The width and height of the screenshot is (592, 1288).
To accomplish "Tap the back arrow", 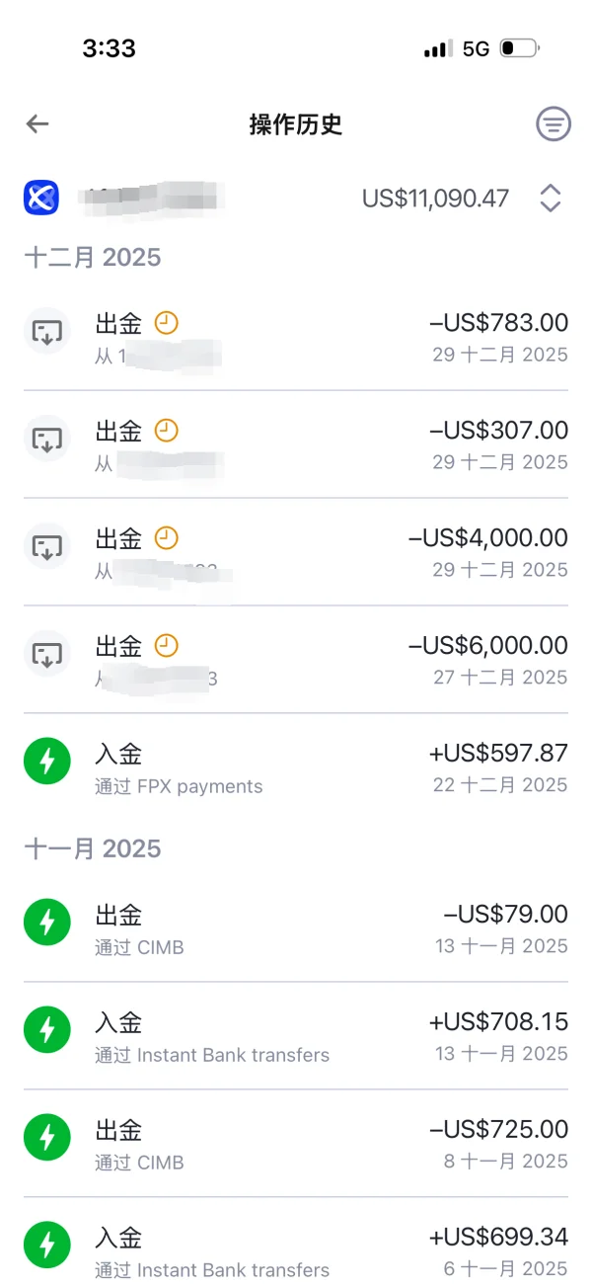I will coord(37,124).
